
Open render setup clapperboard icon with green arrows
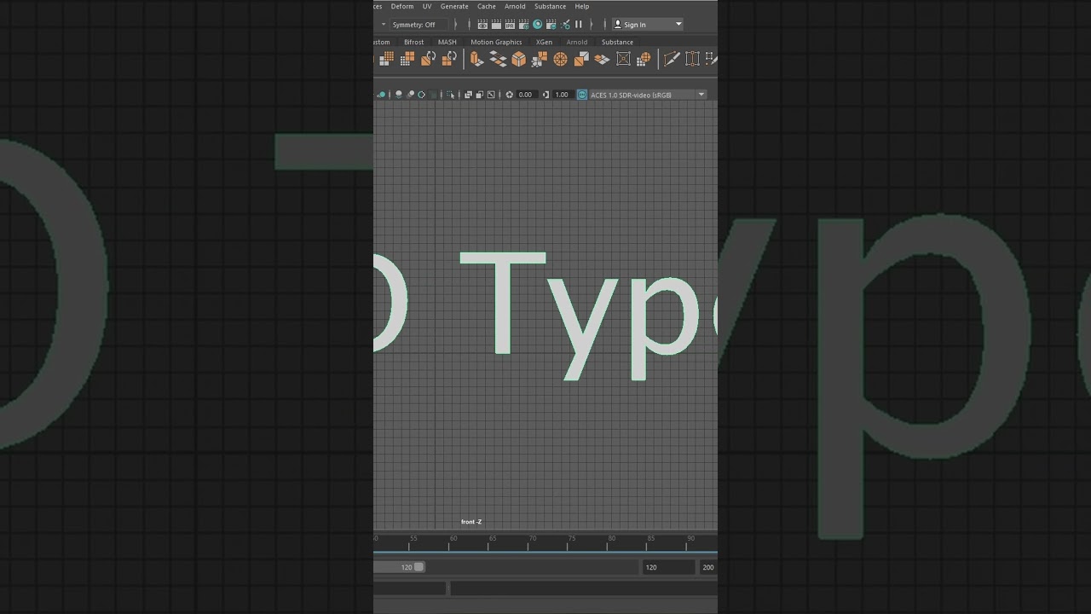pos(551,25)
